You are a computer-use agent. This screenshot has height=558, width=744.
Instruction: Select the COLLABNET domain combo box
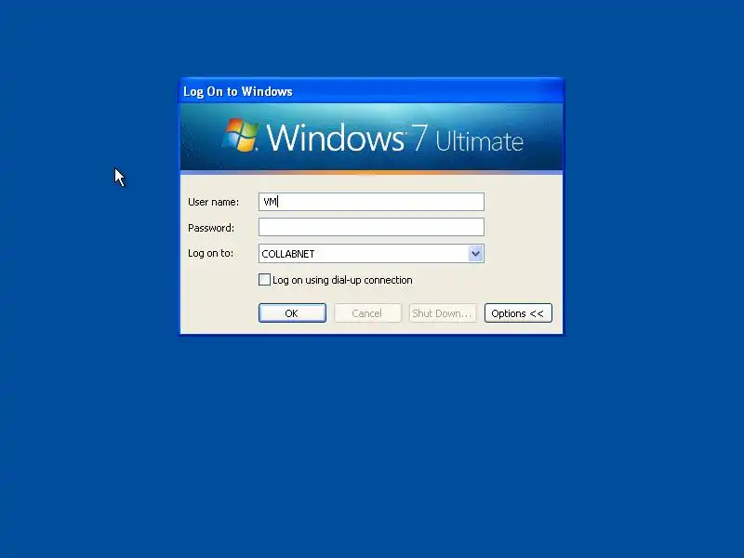pyautogui.click(x=371, y=253)
